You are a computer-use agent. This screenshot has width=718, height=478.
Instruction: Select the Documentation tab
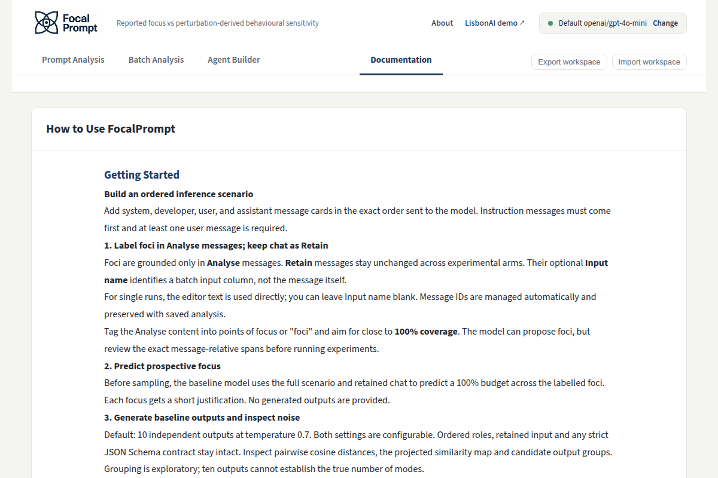[401, 60]
